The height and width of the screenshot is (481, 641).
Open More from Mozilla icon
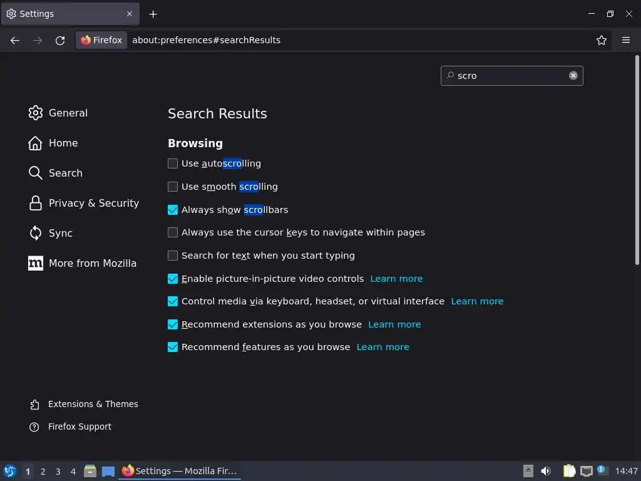(x=36, y=263)
